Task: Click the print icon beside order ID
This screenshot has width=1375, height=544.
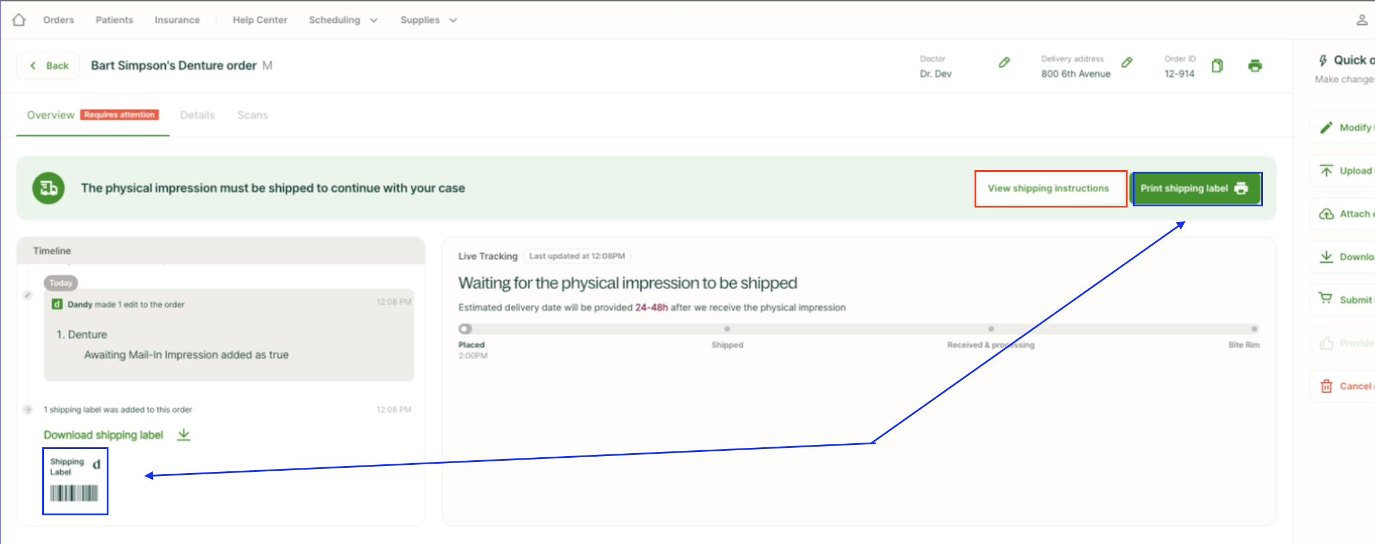Action: 1255,66
